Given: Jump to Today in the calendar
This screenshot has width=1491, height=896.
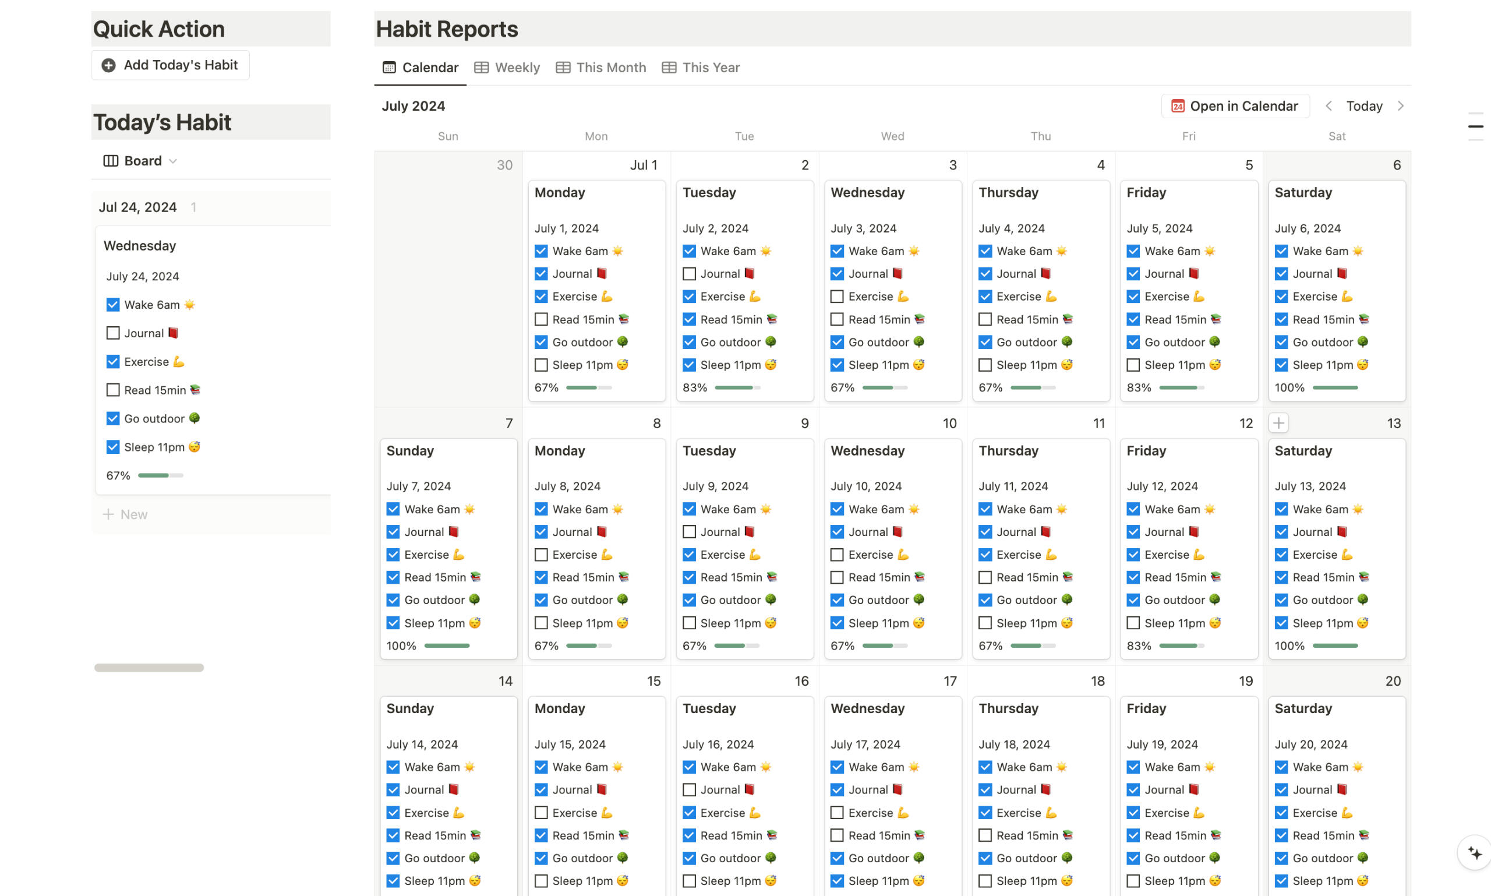Looking at the screenshot, I should [x=1363, y=106].
